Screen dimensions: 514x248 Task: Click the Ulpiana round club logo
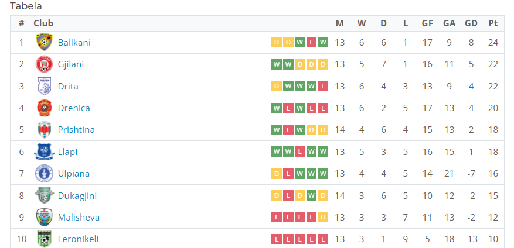coord(45,173)
